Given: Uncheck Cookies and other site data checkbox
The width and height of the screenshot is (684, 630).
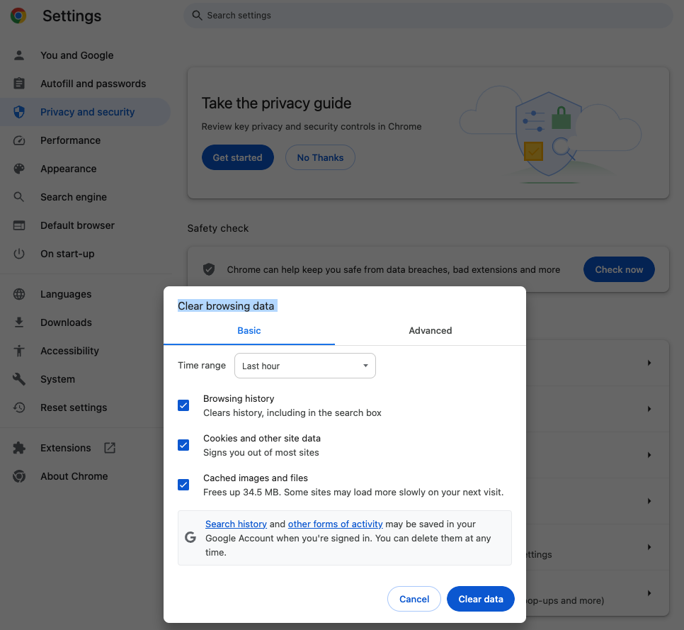Looking at the screenshot, I should pyautogui.click(x=183, y=445).
